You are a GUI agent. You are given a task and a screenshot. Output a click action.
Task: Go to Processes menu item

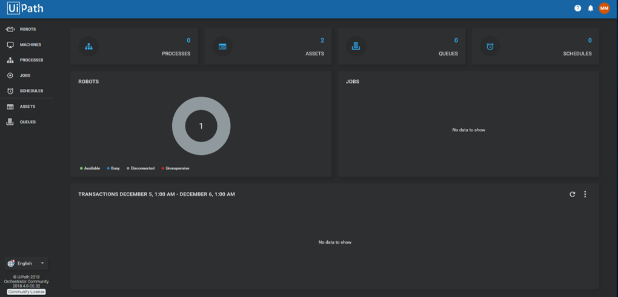(32, 60)
